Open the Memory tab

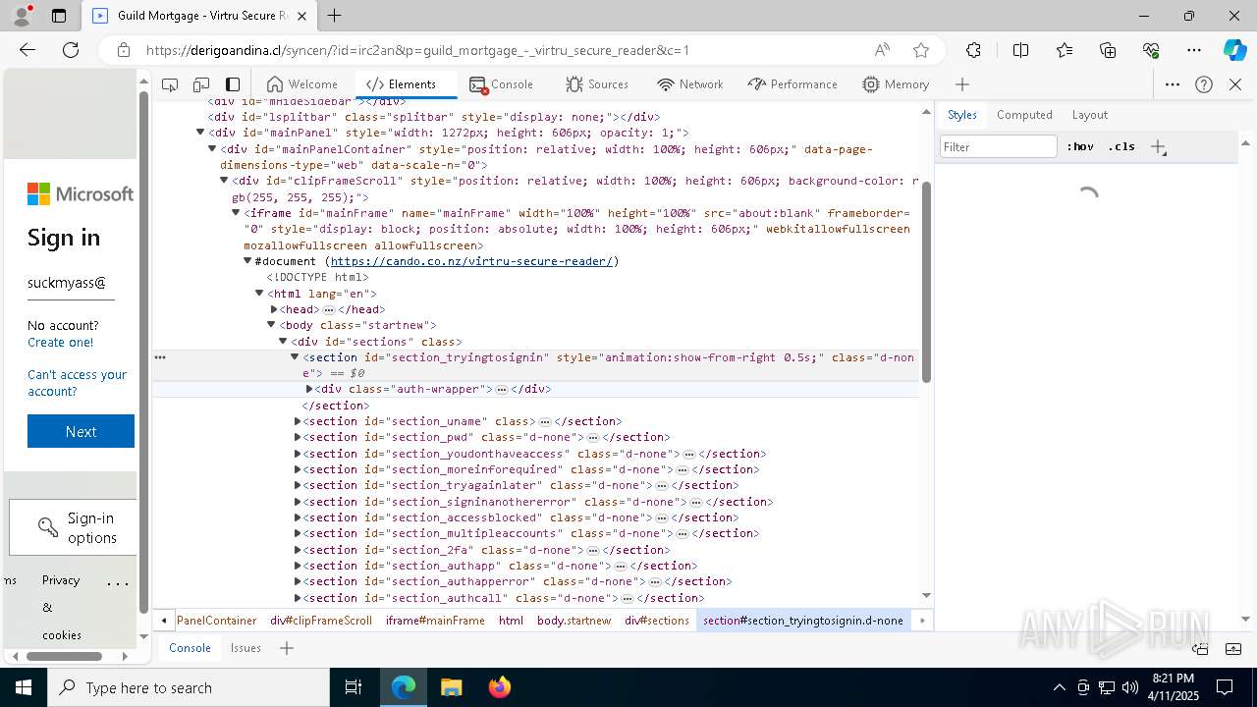pyautogui.click(x=896, y=84)
